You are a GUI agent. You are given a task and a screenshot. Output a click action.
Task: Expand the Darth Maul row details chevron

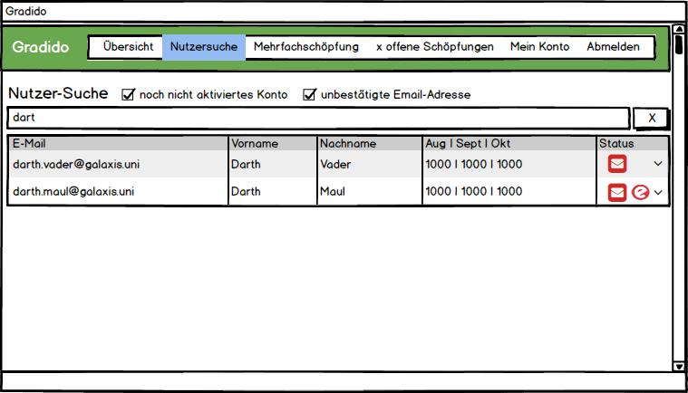(x=658, y=192)
